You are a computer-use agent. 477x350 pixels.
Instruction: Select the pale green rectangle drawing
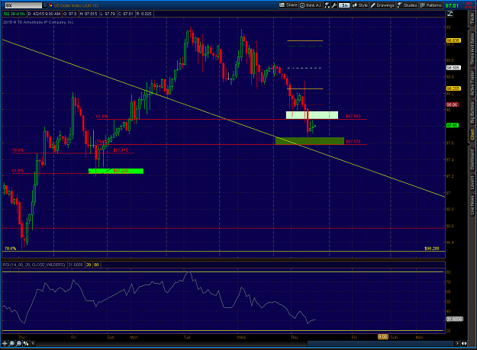(312, 115)
